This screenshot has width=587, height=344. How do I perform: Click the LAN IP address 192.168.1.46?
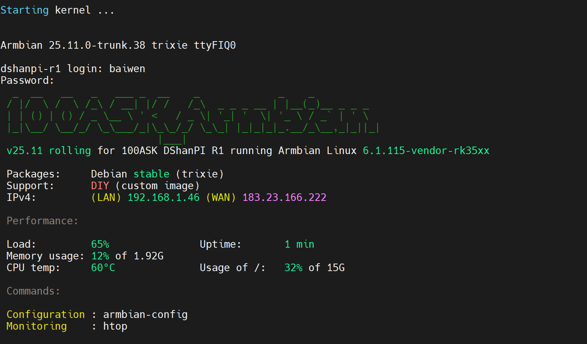coord(163,197)
